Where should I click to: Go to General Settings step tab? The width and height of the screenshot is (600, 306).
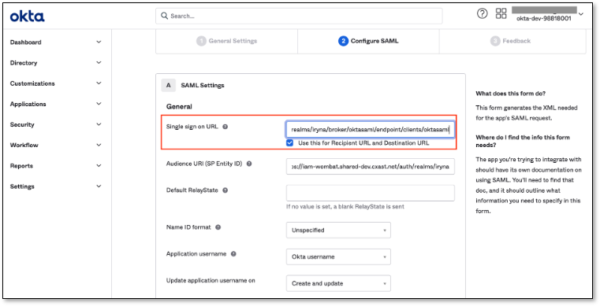coord(227,41)
